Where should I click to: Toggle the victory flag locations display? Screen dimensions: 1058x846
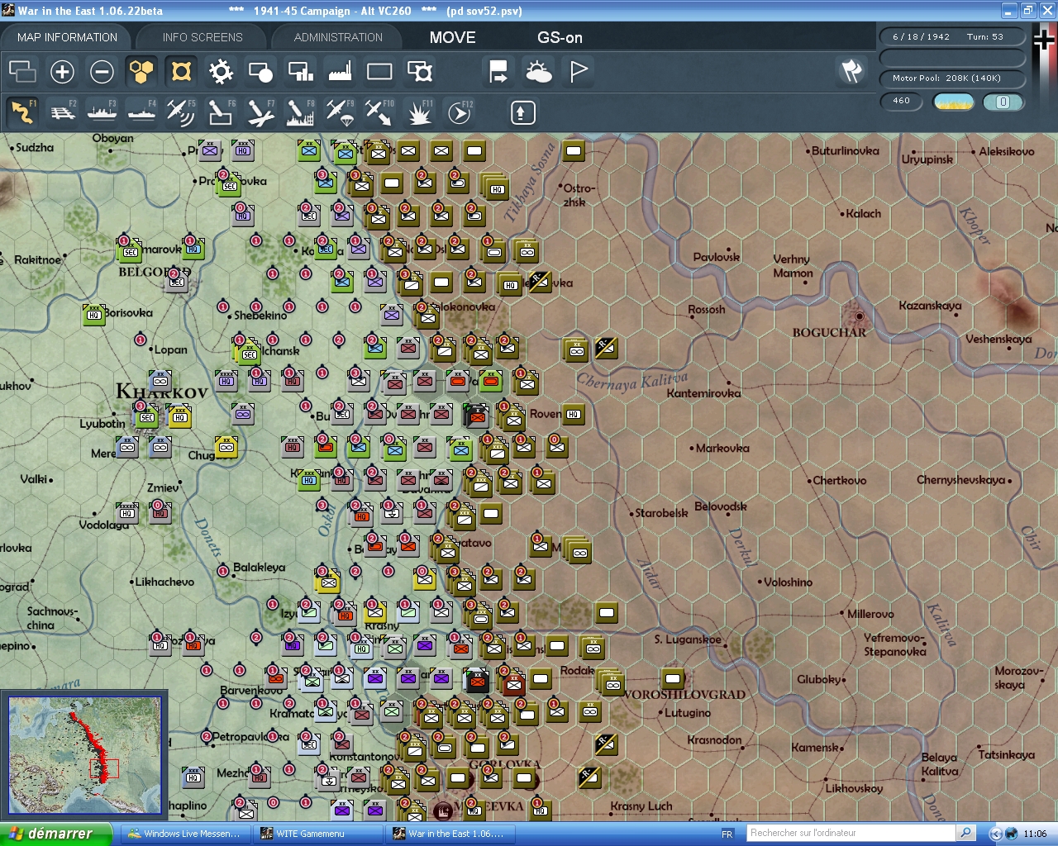(x=577, y=72)
